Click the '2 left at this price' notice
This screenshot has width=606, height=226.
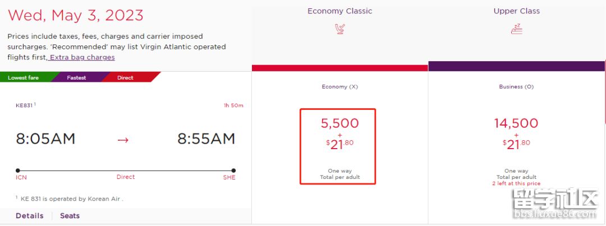pyautogui.click(x=516, y=183)
